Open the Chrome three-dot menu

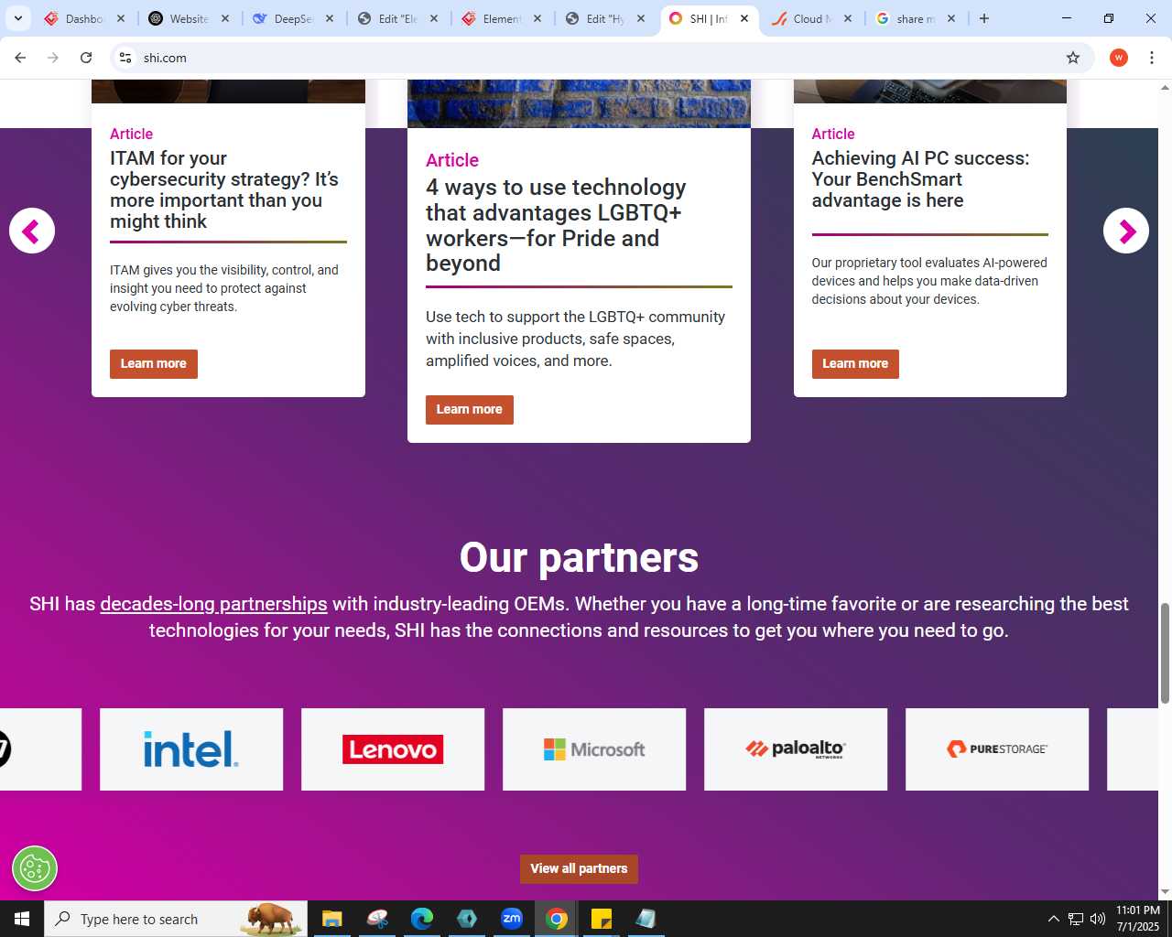pyautogui.click(x=1152, y=58)
